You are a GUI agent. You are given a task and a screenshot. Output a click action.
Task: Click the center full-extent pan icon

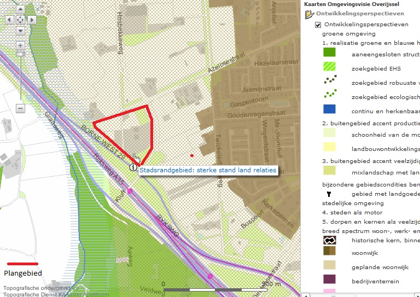point(20,20)
